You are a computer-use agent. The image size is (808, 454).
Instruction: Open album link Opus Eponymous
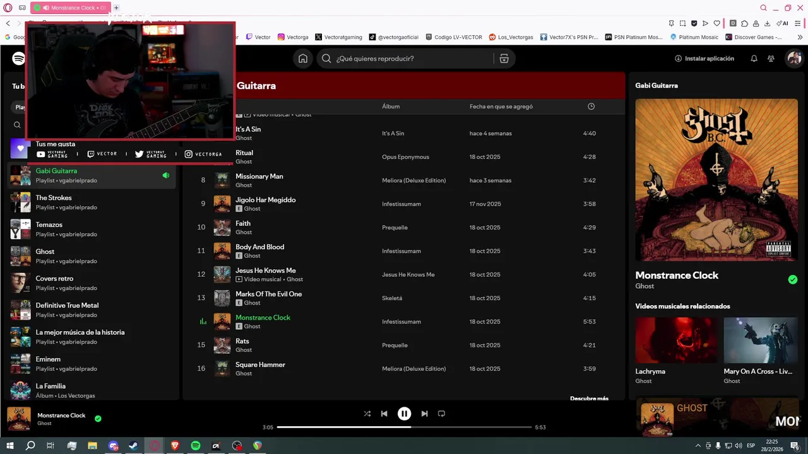pyautogui.click(x=405, y=157)
